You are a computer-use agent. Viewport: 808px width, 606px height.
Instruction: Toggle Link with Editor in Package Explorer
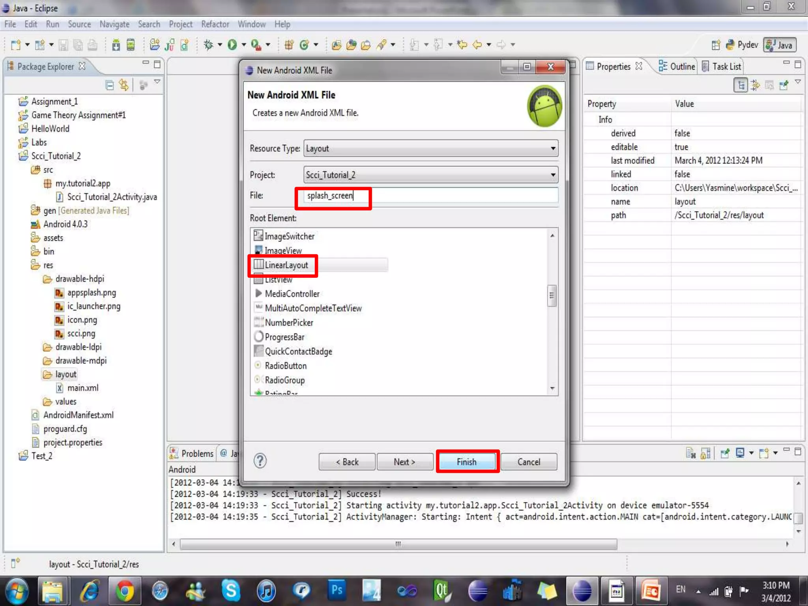124,85
